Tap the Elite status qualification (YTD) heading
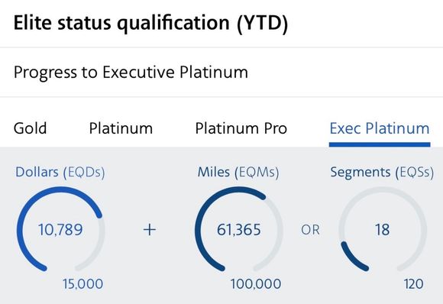This screenshot has height=304, width=443. tap(150, 23)
